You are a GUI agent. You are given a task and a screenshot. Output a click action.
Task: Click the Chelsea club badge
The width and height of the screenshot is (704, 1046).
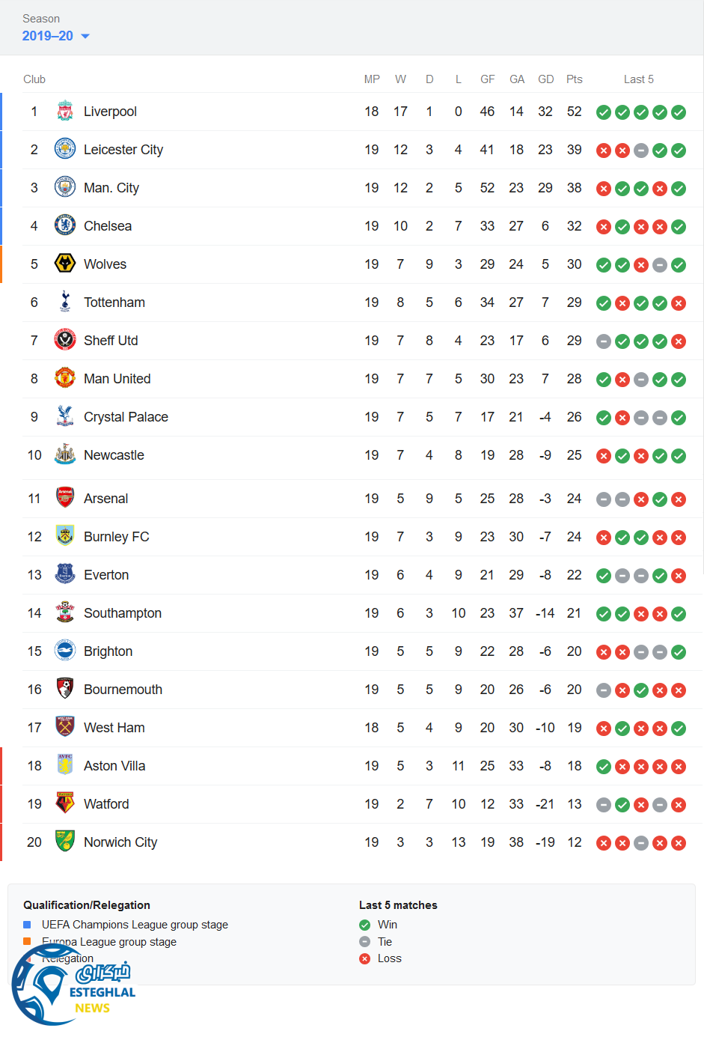coord(65,226)
